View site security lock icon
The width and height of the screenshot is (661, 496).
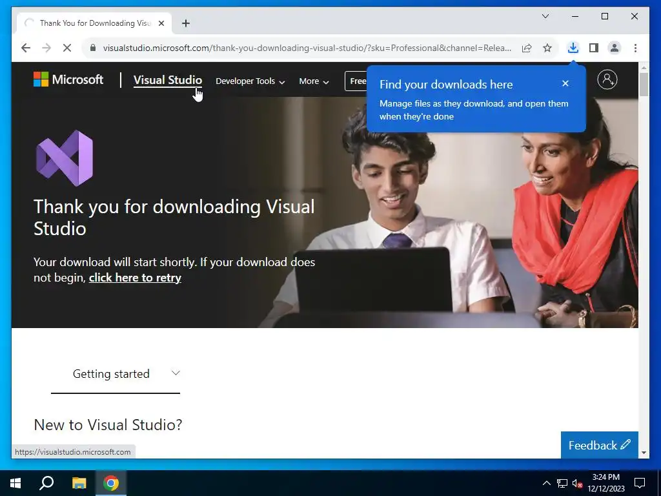[x=93, y=48]
